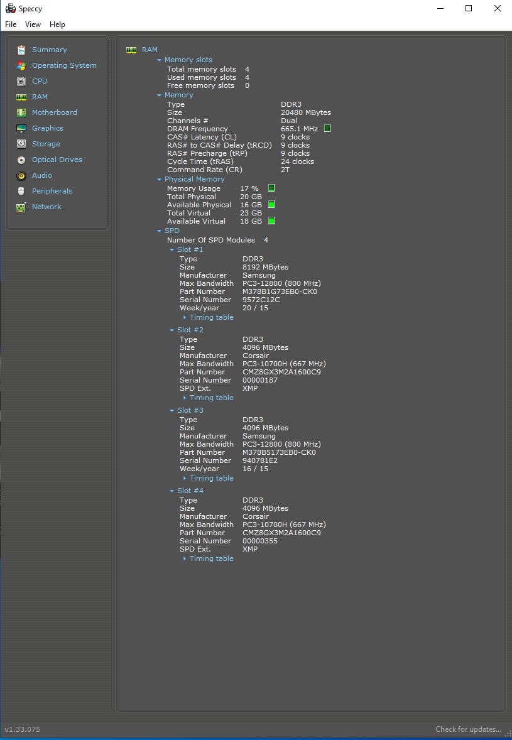The width and height of the screenshot is (512, 740).
Task: Click the Peripherals mouse icon
Action: (x=21, y=191)
